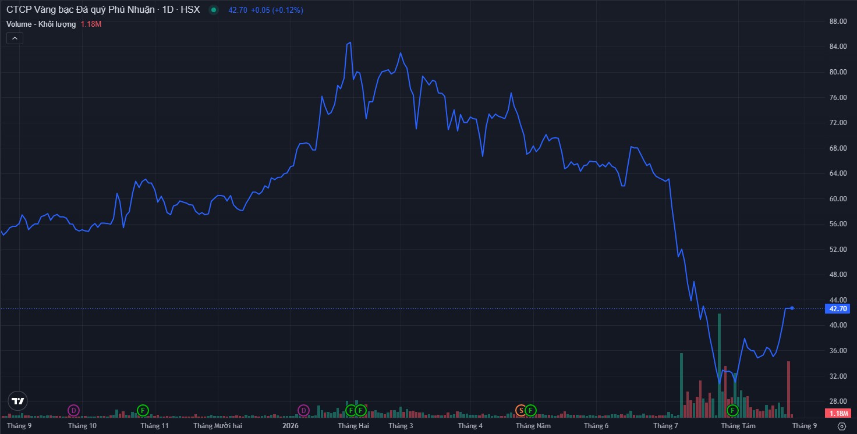
Task: Click the 48.00 price scale label
Action: click(x=838, y=275)
